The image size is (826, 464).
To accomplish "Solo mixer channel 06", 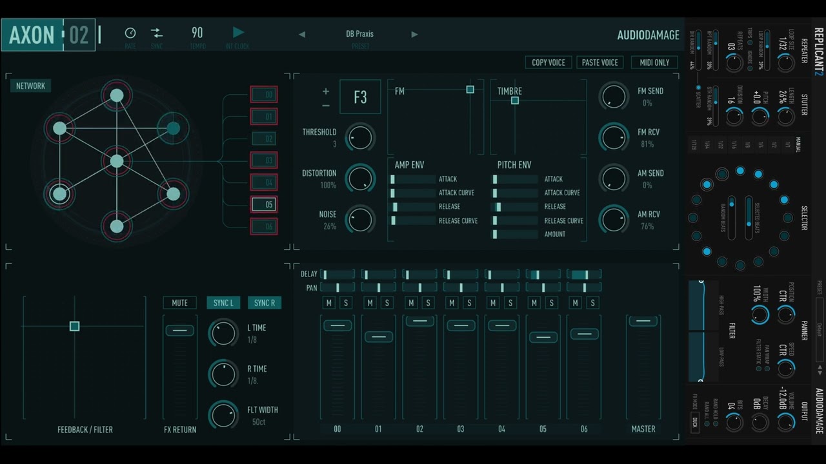I will point(592,303).
